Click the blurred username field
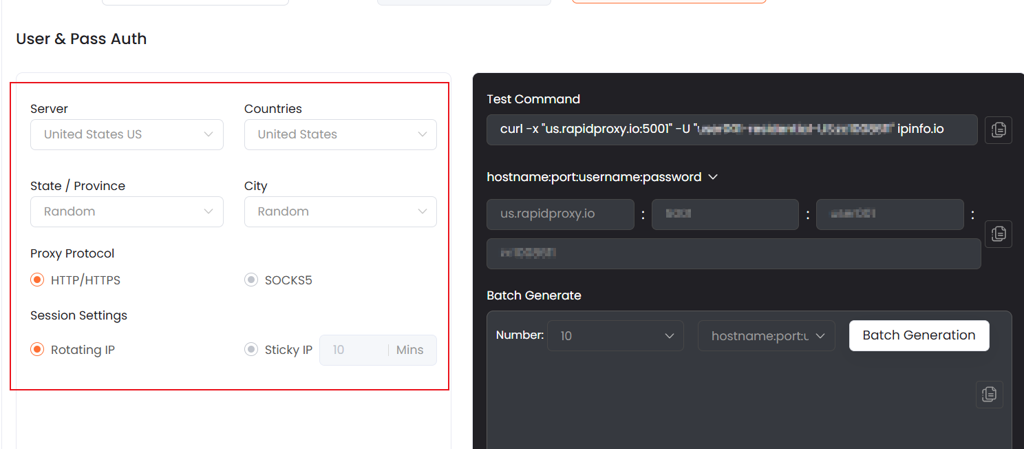The width and height of the screenshot is (1024, 449). (889, 214)
